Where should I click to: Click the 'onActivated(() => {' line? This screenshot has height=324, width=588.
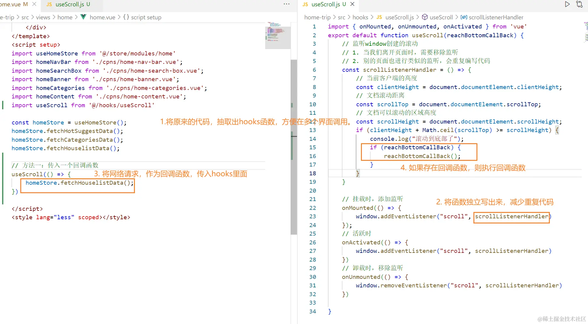coord(375,242)
